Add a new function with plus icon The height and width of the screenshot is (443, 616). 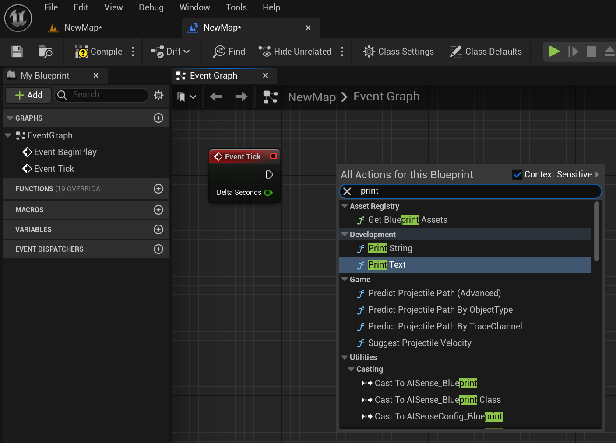[x=158, y=189]
